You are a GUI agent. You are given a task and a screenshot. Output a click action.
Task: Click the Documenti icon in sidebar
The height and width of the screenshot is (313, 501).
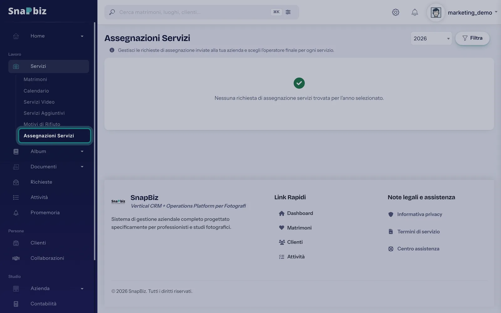pyautogui.click(x=16, y=167)
